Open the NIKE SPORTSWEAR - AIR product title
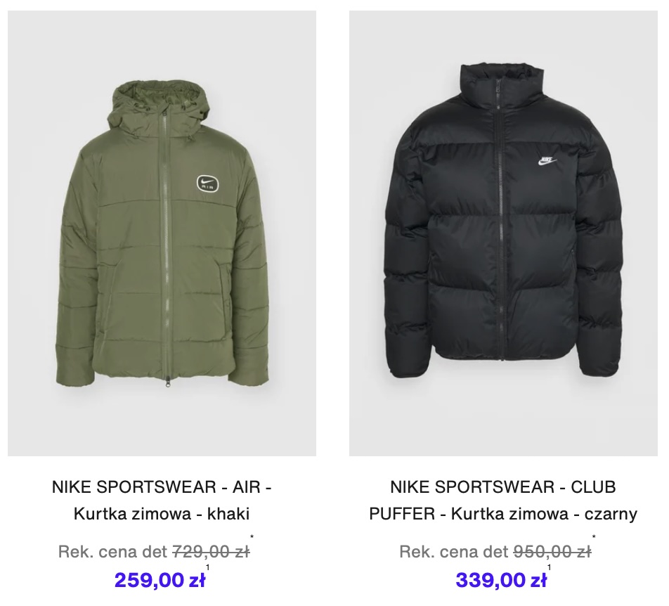 pyautogui.click(x=162, y=487)
